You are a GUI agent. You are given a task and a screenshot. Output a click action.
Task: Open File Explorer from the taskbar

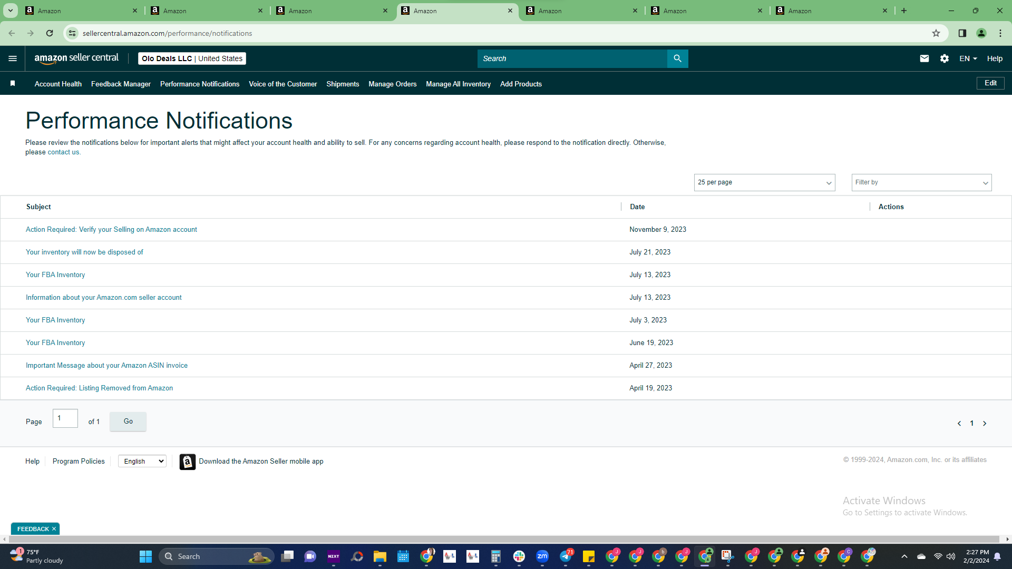tap(380, 556)
